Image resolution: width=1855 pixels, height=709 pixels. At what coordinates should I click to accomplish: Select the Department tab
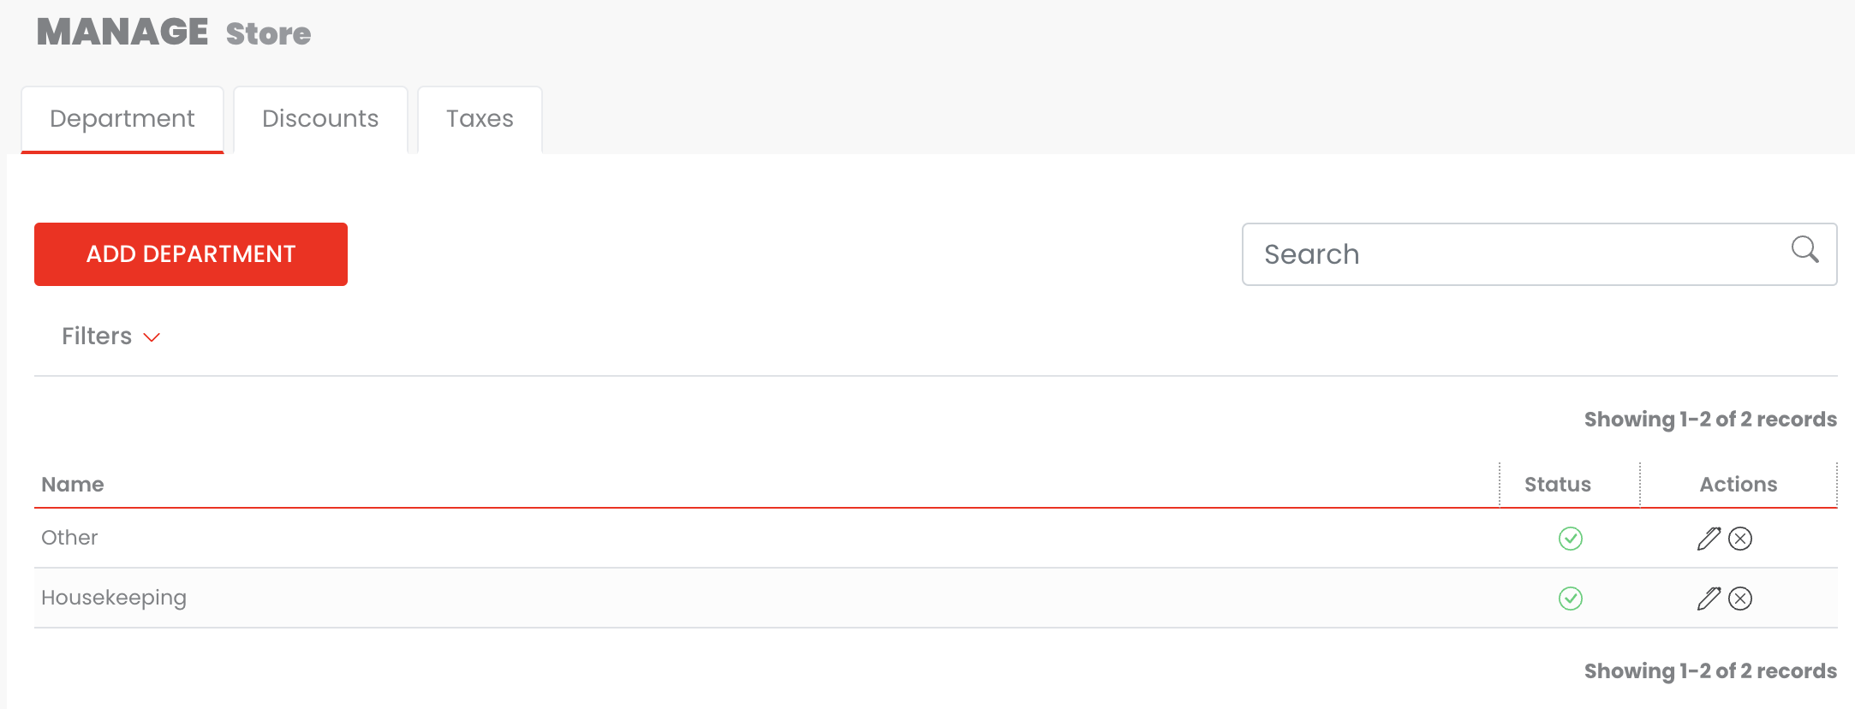click(x=122, y=119)
